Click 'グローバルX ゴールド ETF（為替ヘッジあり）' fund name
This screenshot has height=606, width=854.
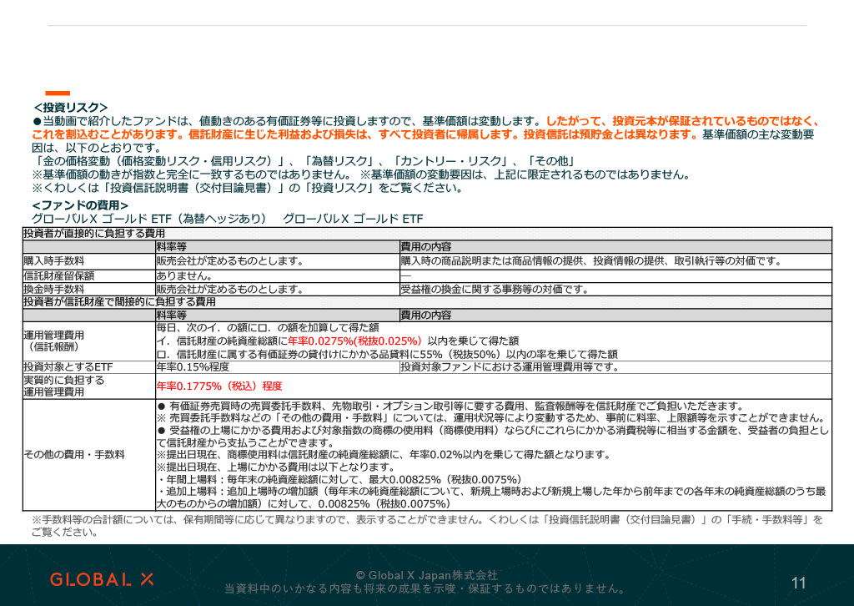(149, 219)
